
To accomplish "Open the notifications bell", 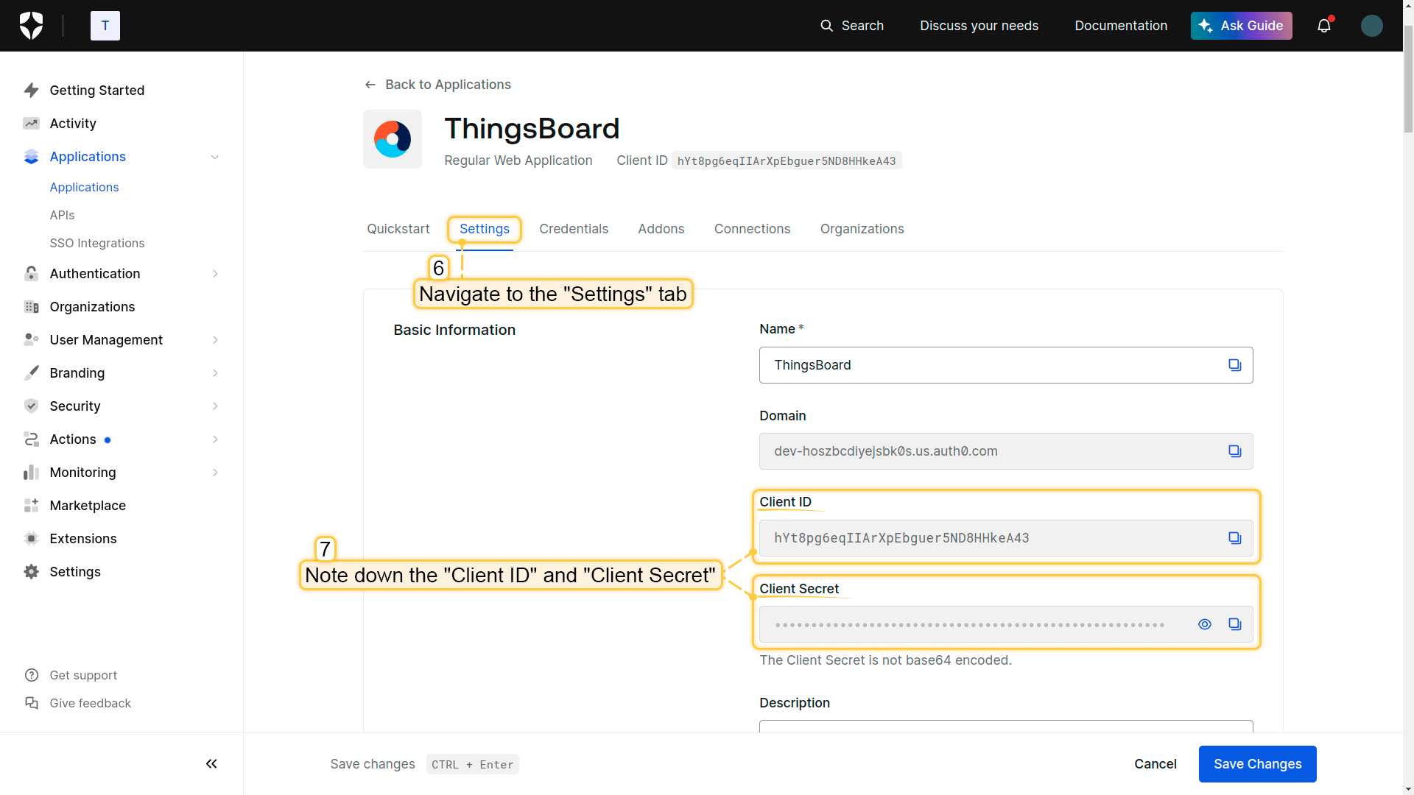I will pyautogui.click(x=1323, y=26).
